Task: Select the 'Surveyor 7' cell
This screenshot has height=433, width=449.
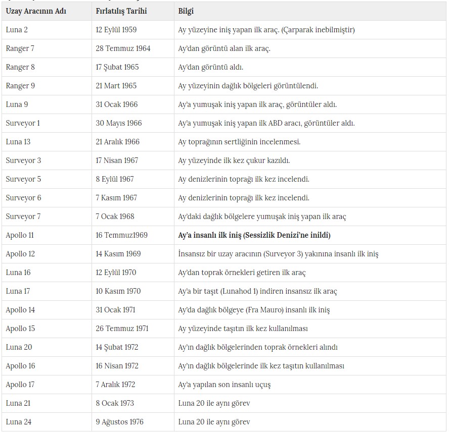Action: pyautogui.click(x=23, y=216)
